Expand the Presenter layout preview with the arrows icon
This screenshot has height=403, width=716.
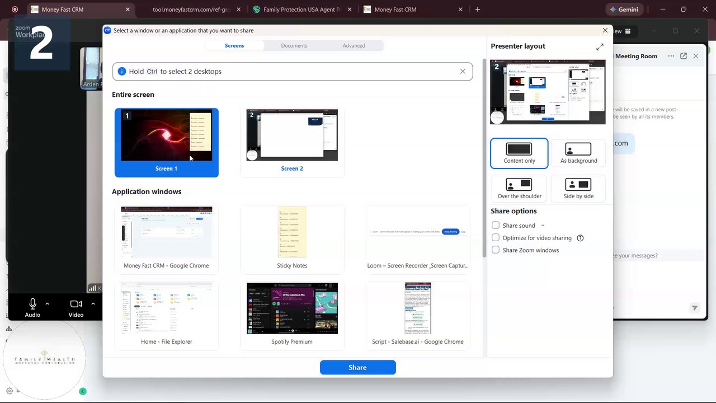coord(600,46)
